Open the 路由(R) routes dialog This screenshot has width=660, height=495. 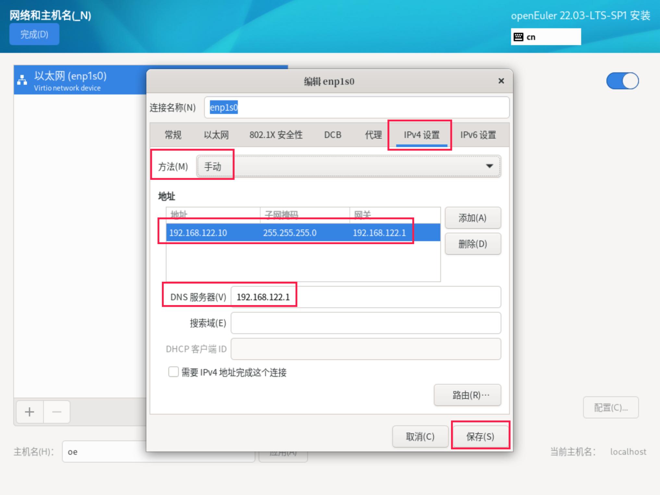pos(467,395)
